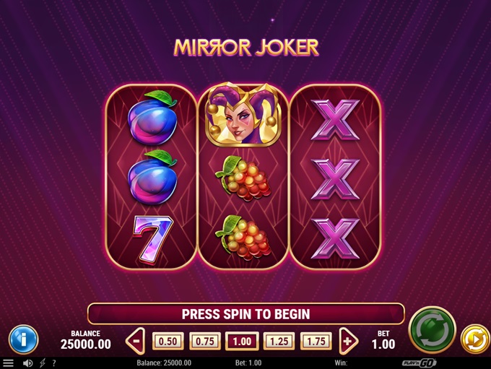Click the Mirror Joker title logo
Screen dimensions: 491x369
[x=246, y=48]
